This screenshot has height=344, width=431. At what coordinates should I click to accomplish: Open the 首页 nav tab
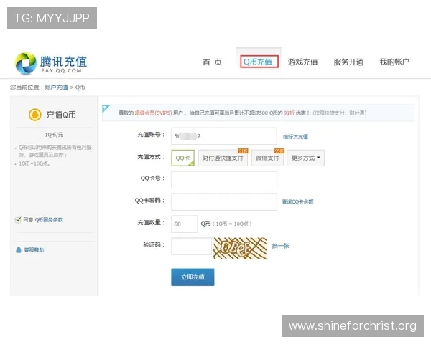[212, 62]
